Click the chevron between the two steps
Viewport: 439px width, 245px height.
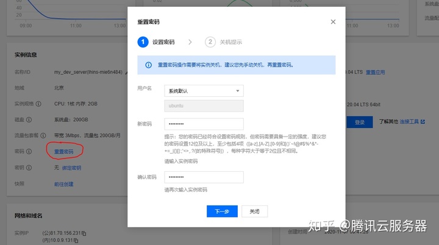tap(190, 42)
